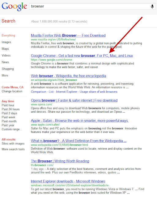Viewport: 157px width, 197px height.
Task: Filter results to Past hour
Action: [x=8, y=105]
